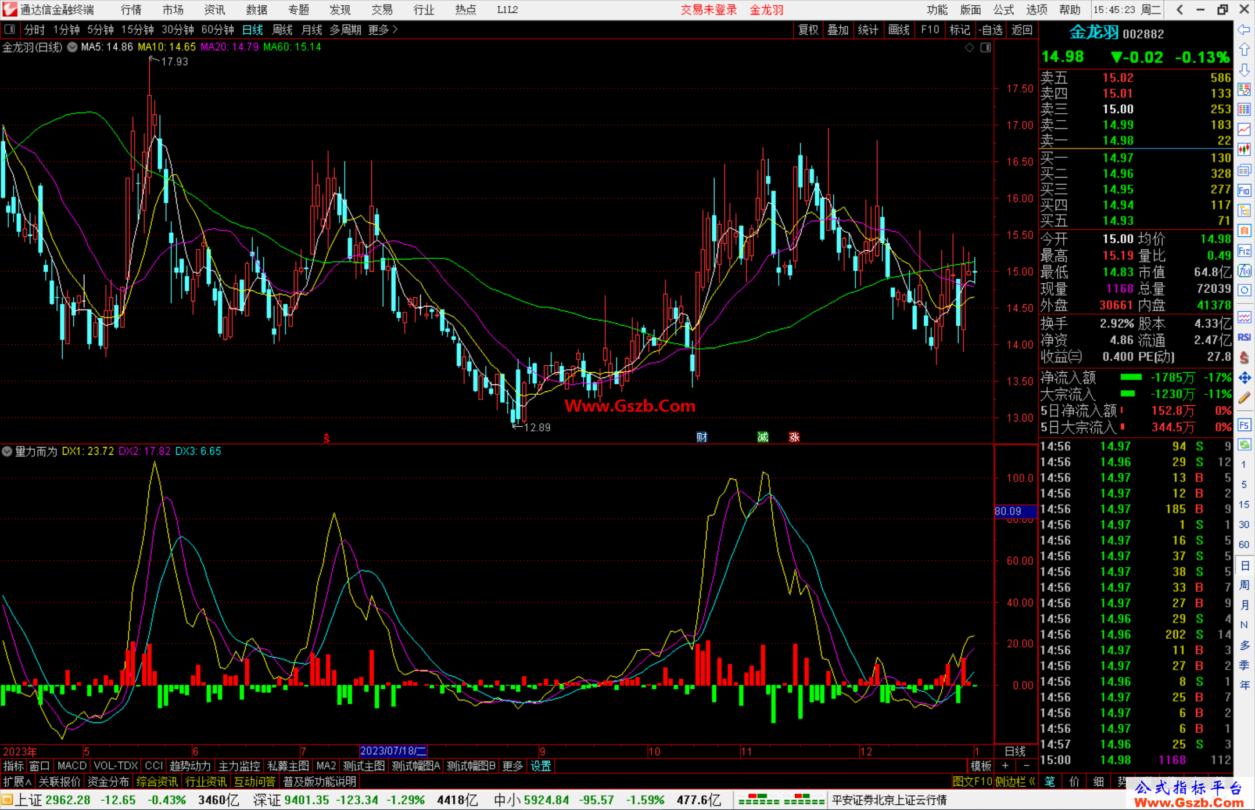Click the RSI sidebar icon

pos(1244,337)
